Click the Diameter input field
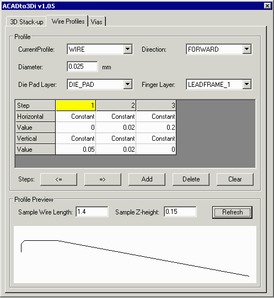The height and width of the screenshot is (298, 274). click(x=83, y=67)
